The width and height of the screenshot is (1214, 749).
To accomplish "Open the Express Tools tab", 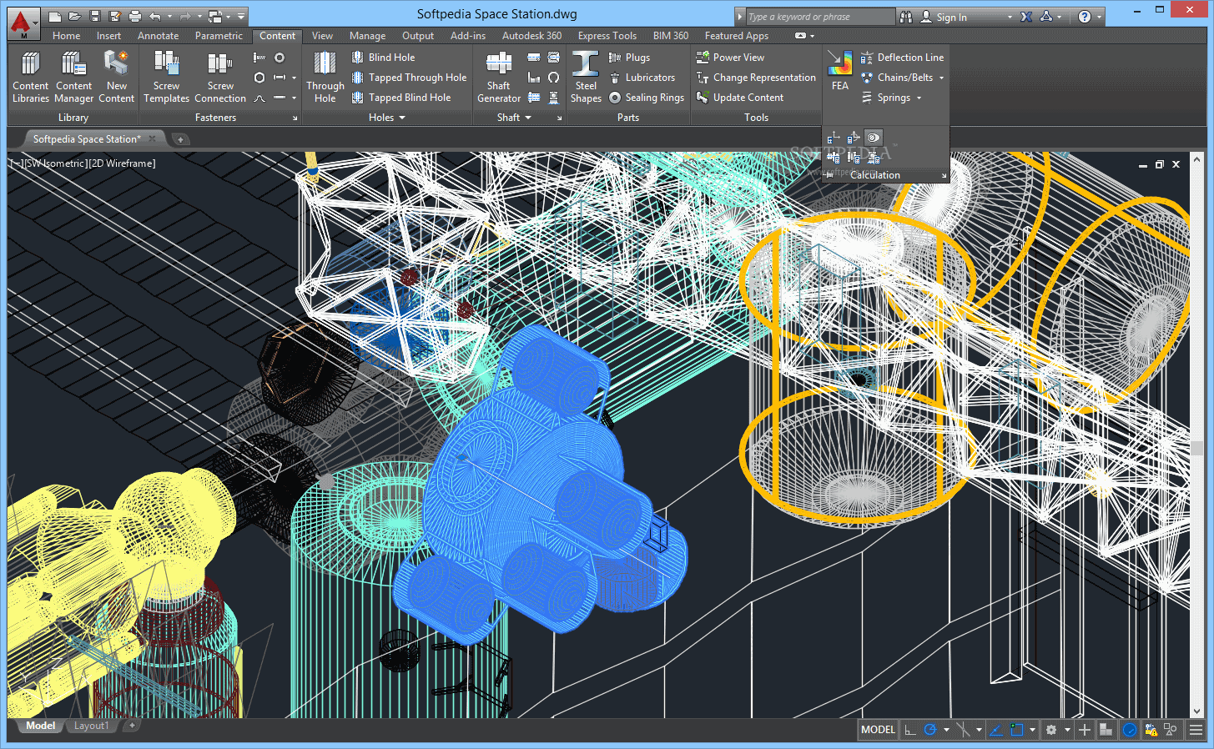I will 607,36.
